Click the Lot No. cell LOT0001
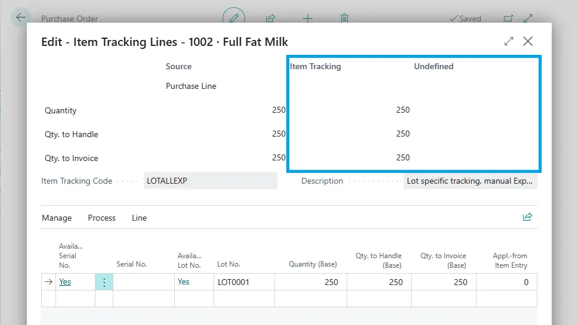This screenshot has height=325, width=578. 244,282
